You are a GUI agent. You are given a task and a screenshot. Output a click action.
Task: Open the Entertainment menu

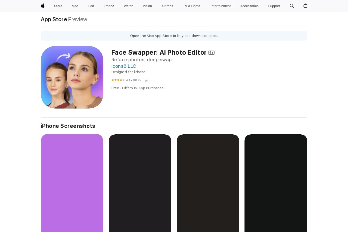pyautogui.click(x=220, y=6)
